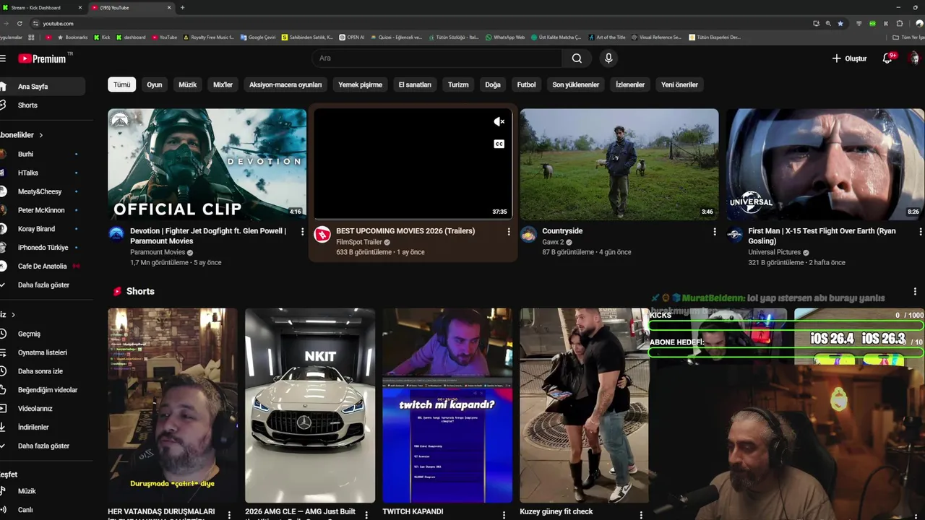Image resolution: width=925 pixels, height=520 pixels.
Task: Open OPEN AI bookmark
Action: 352,37
